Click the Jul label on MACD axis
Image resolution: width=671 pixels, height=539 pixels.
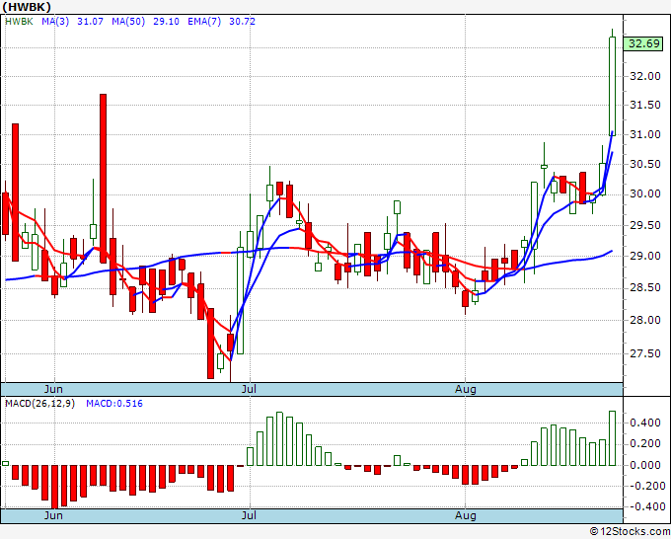tap(249, 515)
